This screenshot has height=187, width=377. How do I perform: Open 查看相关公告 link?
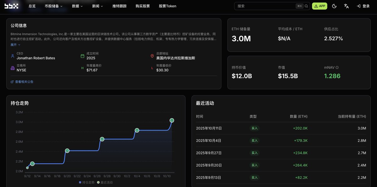pos(22,82)
